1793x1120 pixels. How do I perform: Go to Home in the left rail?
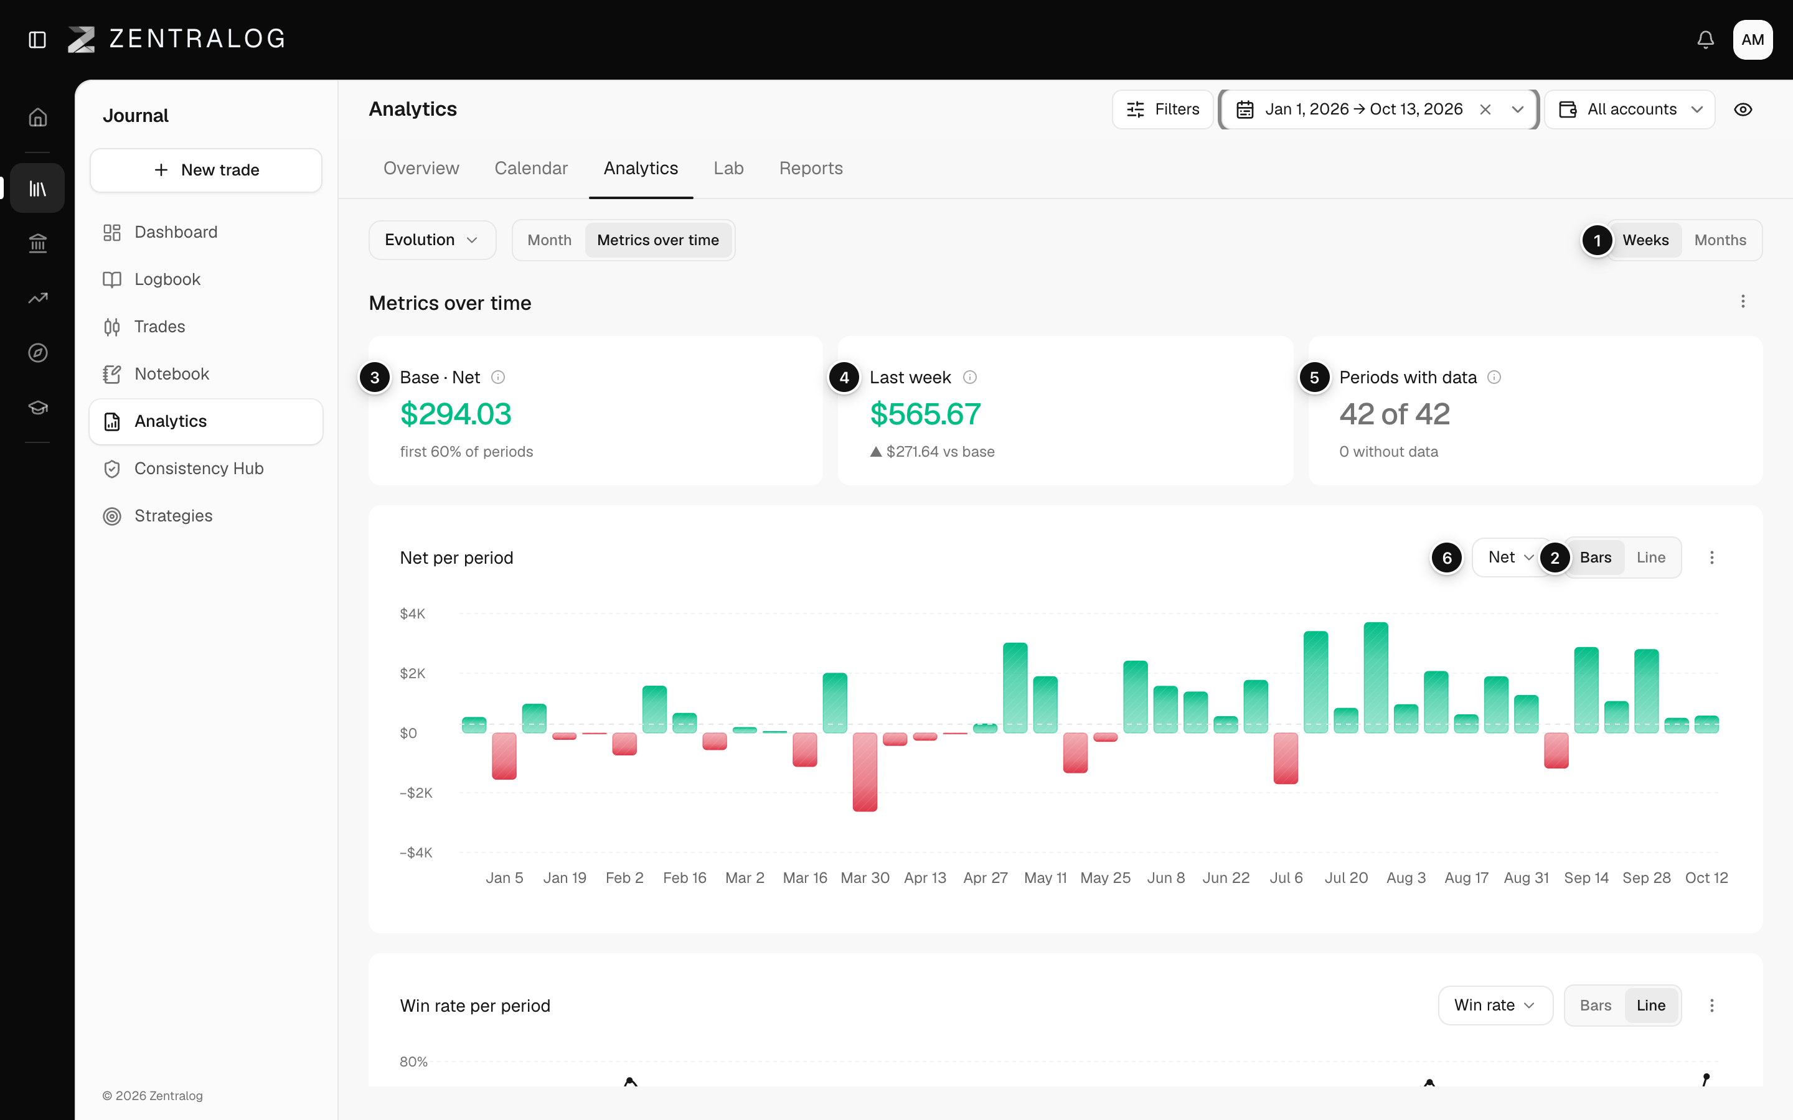(x=38, y=117)
